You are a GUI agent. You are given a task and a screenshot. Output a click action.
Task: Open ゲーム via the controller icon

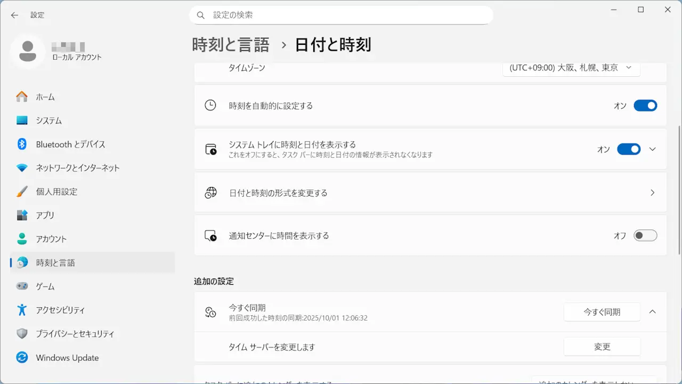pos(22,286)
